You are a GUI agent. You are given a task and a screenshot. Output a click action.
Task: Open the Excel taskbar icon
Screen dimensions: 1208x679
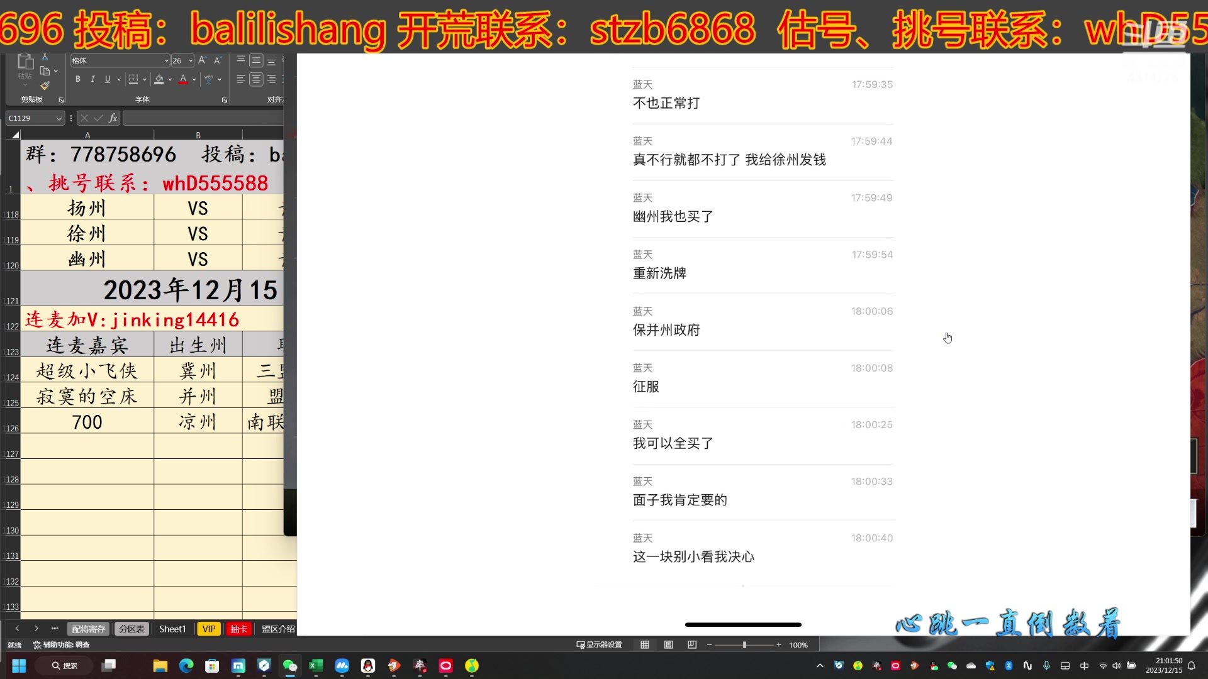316,665
